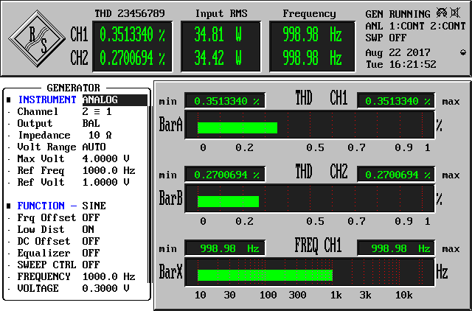
Task: Click the THD CH2 max value box
Action: [396, 175]
